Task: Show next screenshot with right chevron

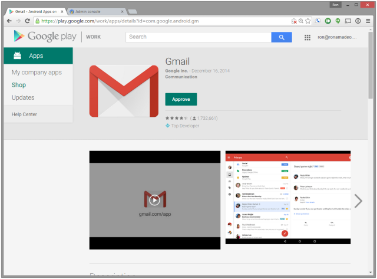Action: click(x=358, y=201)
